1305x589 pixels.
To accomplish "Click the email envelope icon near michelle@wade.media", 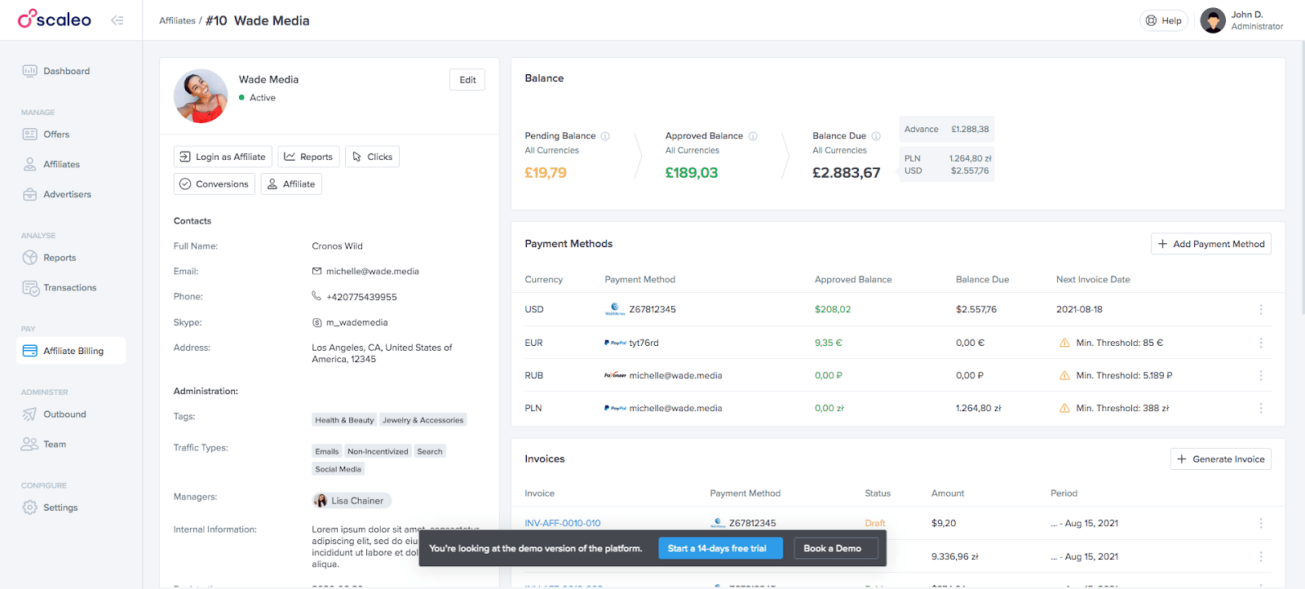I will point(316,271).
